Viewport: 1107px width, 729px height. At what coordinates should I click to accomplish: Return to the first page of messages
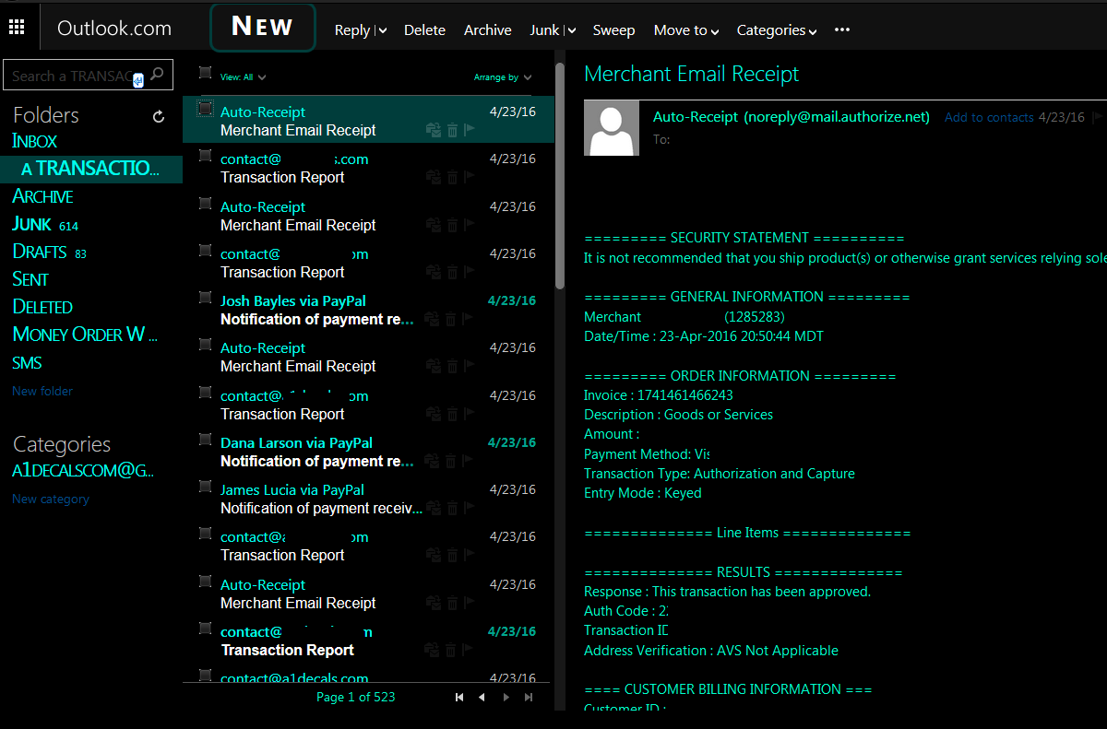tap(459, 698)
